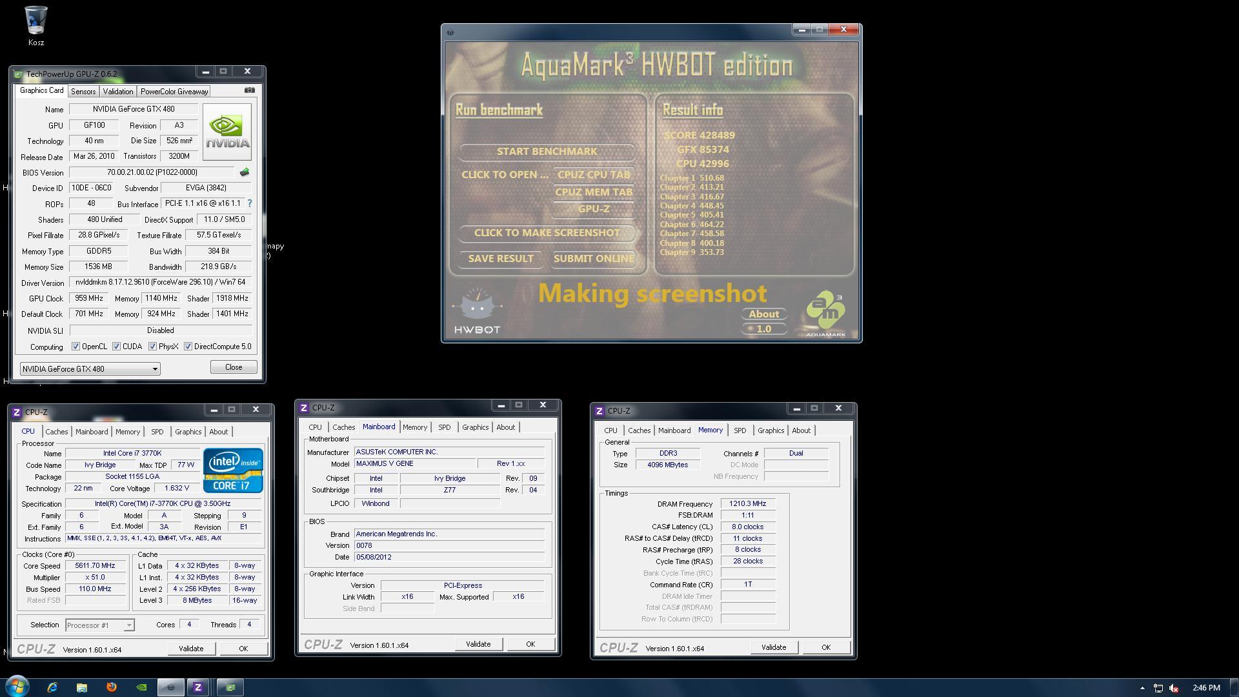This screenshot has width=1239, height=697.
Task: Open Internet Explorer from the taskbar
Action: click(x=52, y=687)
